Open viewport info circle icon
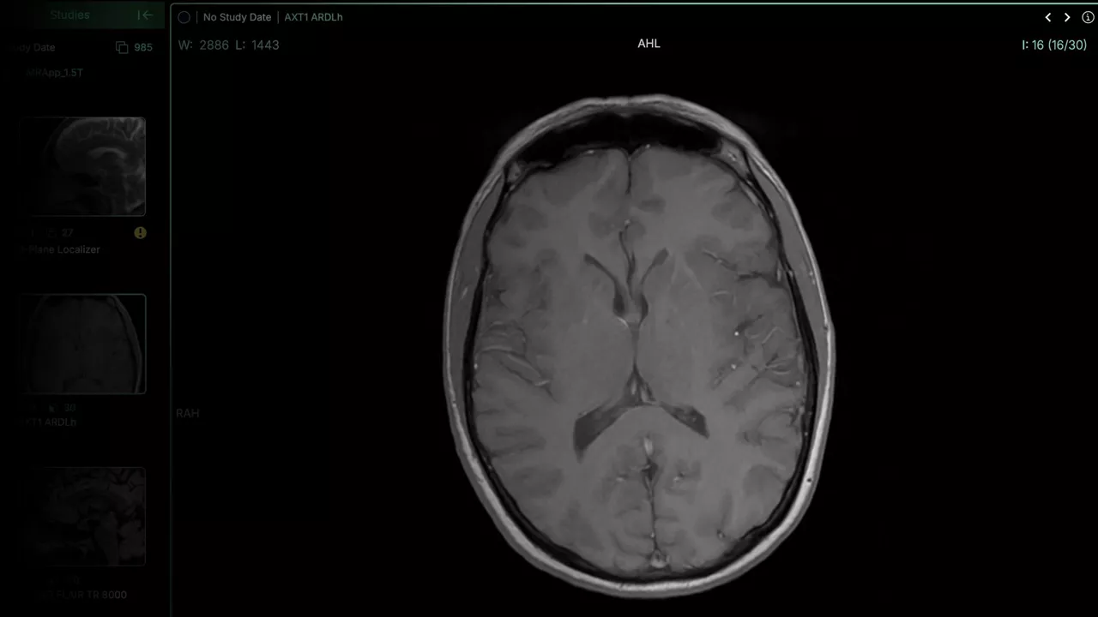The image size is (1098, 617). (x=1088, y=17)
